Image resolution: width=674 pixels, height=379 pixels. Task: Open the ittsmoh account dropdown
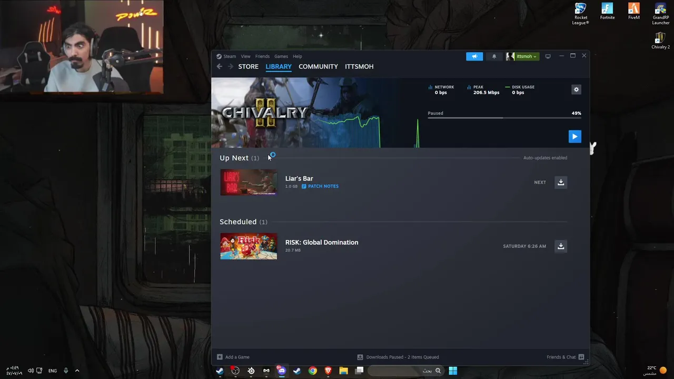[522, 56]
